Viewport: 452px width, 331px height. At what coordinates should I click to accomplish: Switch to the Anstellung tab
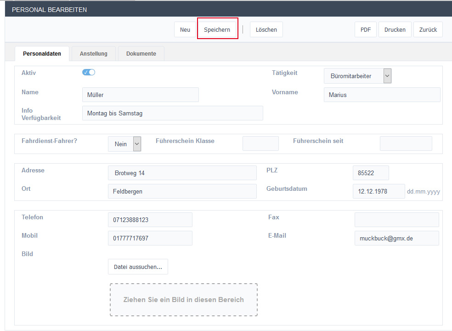[x=94, y=54]
